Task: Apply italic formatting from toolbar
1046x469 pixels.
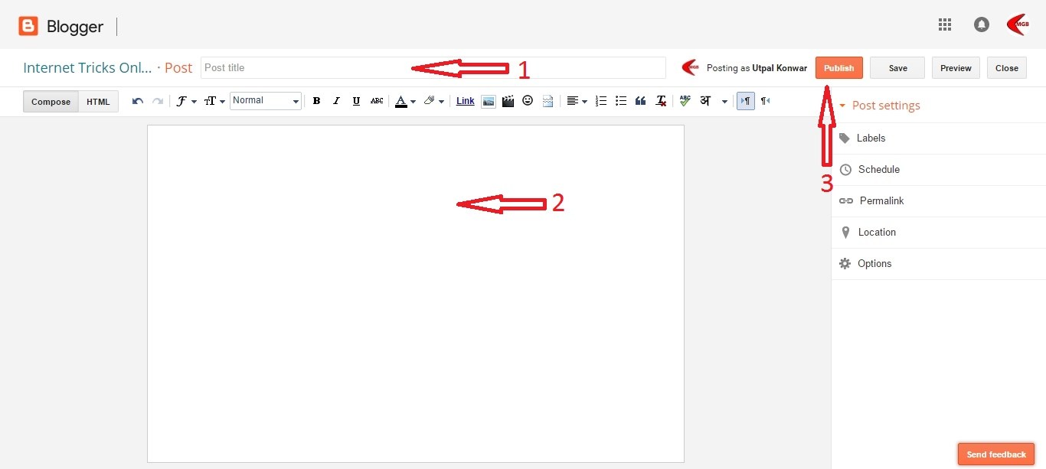Action: pyautogui.click(x=336, y=101)
